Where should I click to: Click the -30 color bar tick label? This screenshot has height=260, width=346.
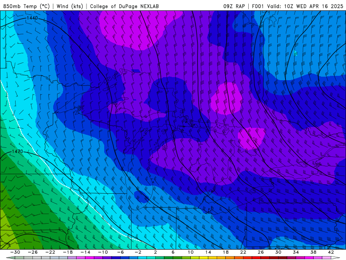pyautogui.click(x=15, y=252)
